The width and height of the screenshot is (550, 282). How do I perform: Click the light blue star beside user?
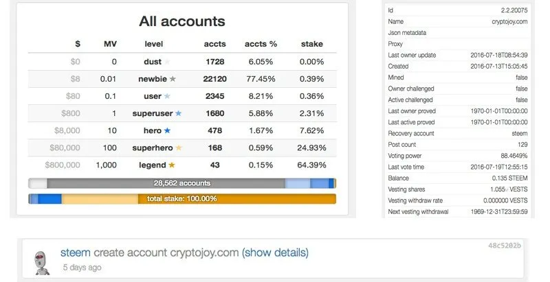tap(167, 96)
